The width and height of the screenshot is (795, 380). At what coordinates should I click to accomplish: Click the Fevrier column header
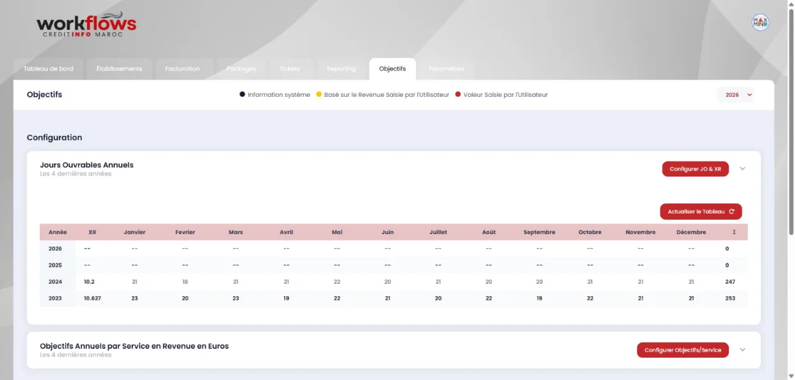pyautogui.click(x=185, y=232)
